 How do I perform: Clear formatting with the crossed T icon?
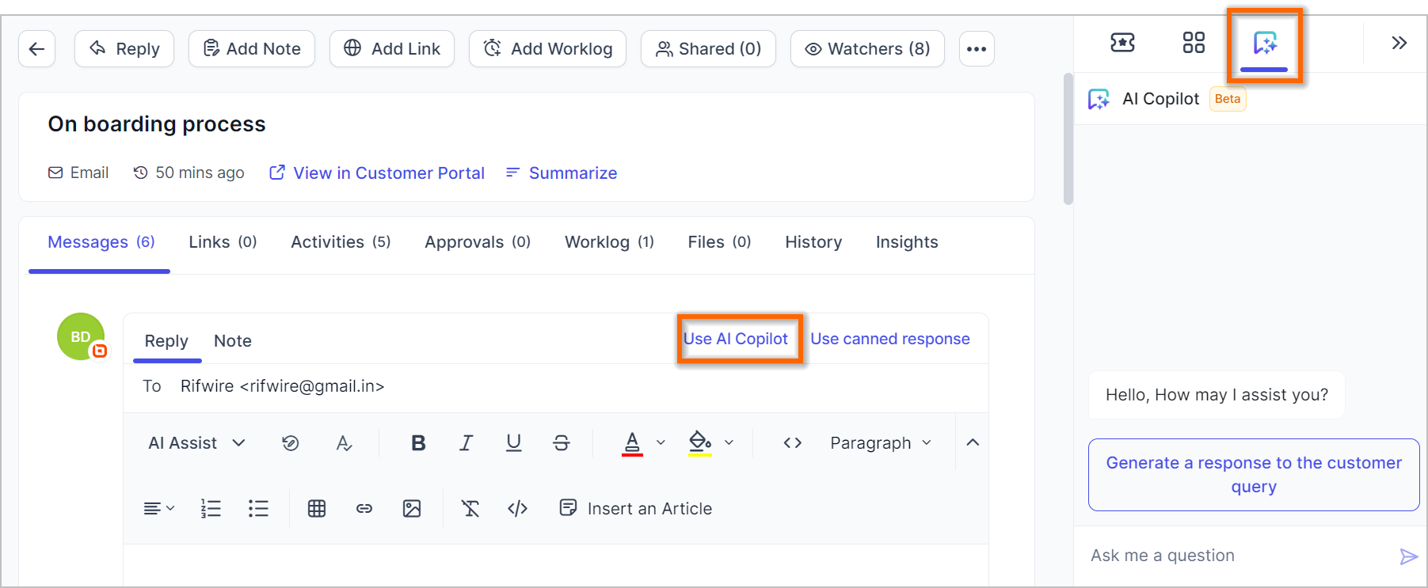click(x=470, y=509)
